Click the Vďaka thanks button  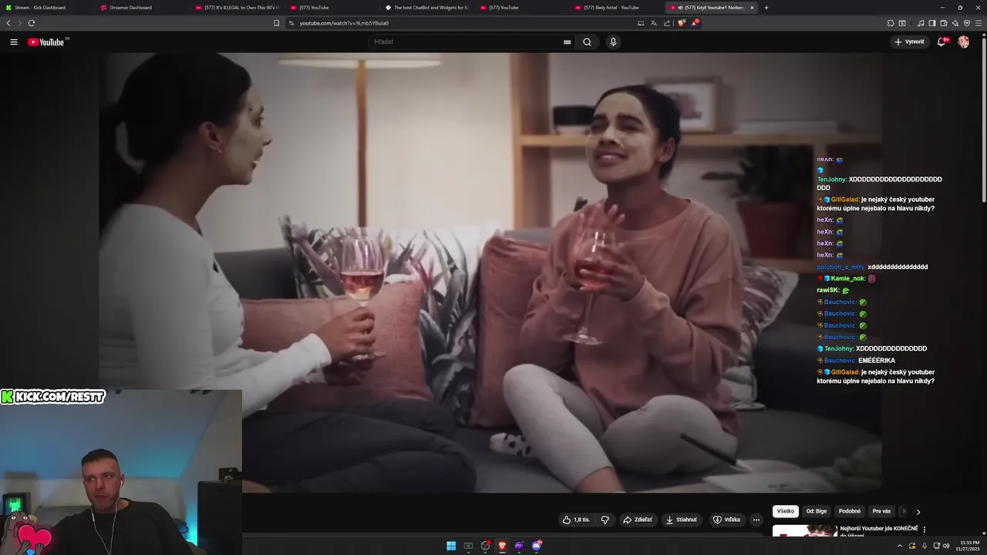point(726,520)
